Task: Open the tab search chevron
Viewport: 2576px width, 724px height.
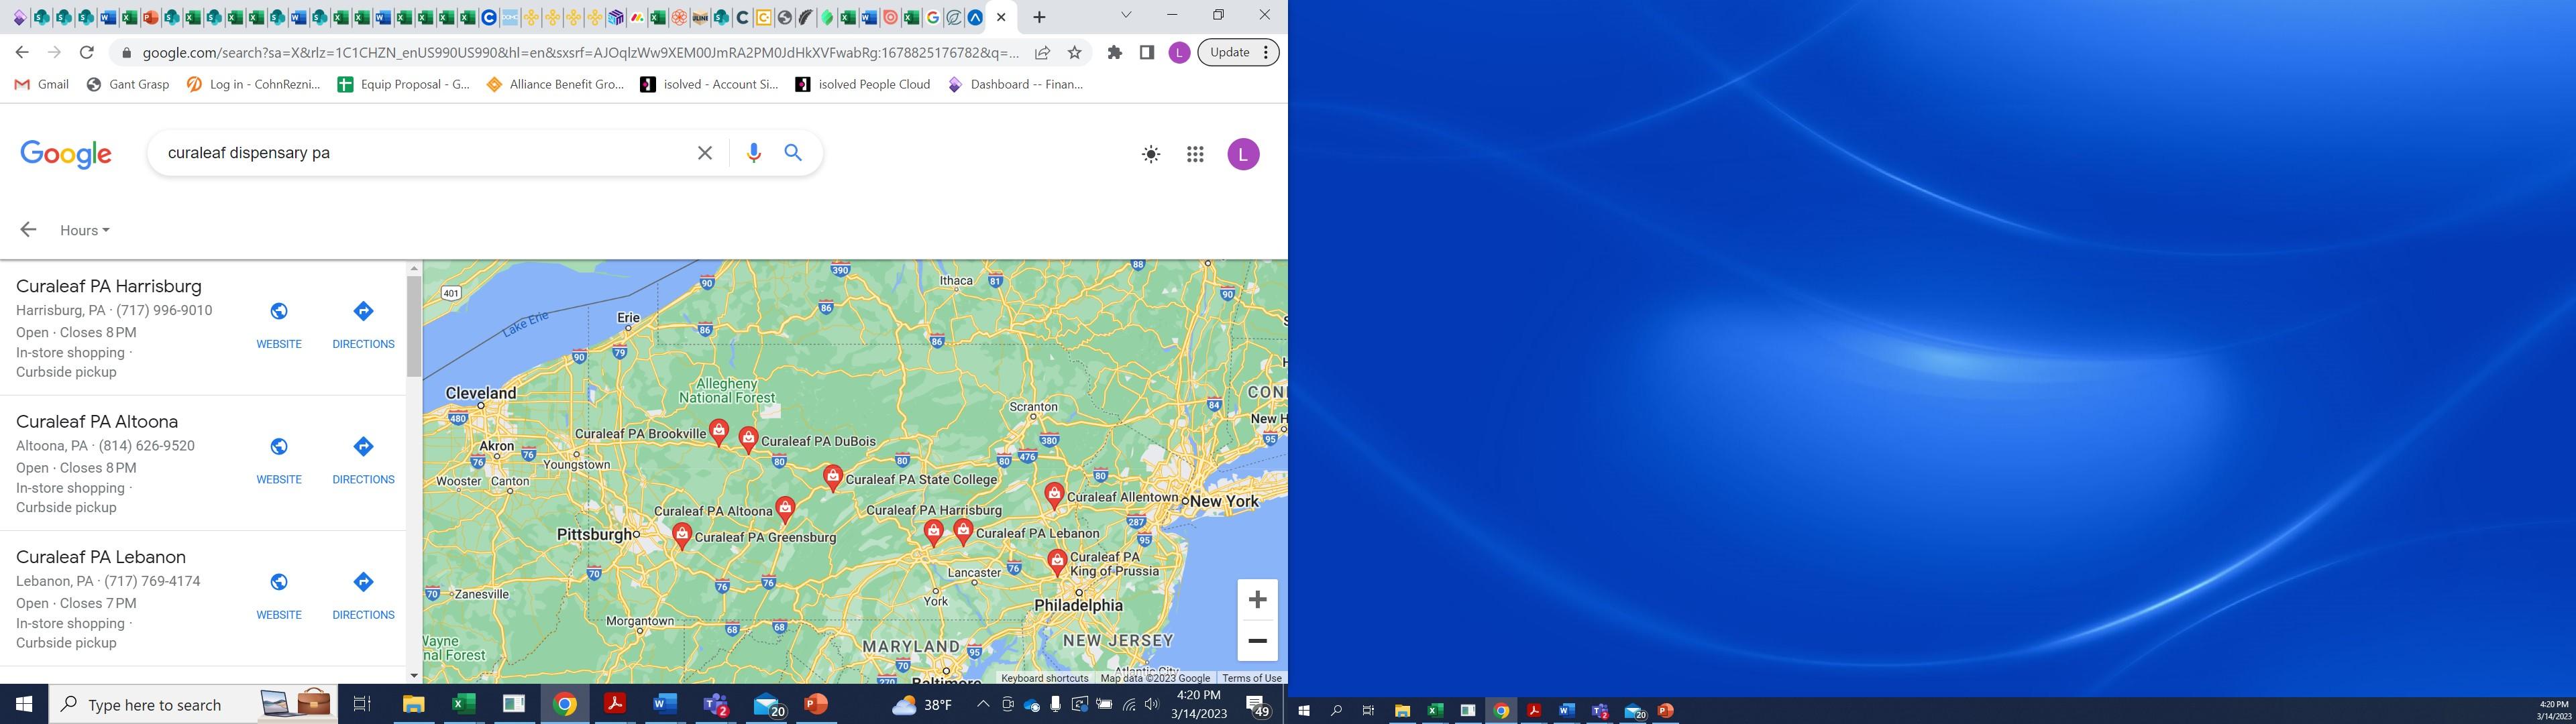Action: tap(1125, 16)
